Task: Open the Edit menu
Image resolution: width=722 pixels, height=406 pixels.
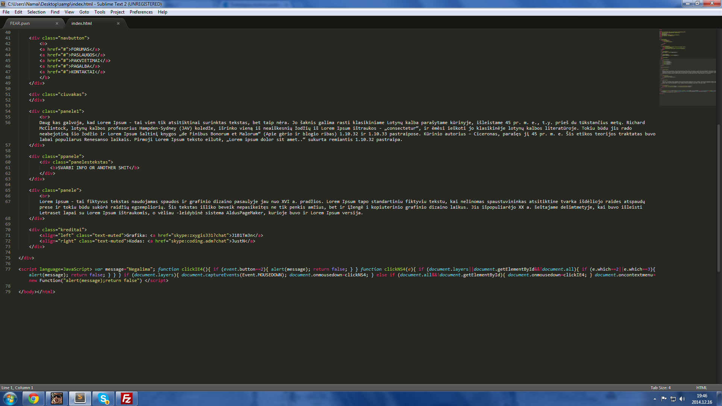Action: click(18, 12)
